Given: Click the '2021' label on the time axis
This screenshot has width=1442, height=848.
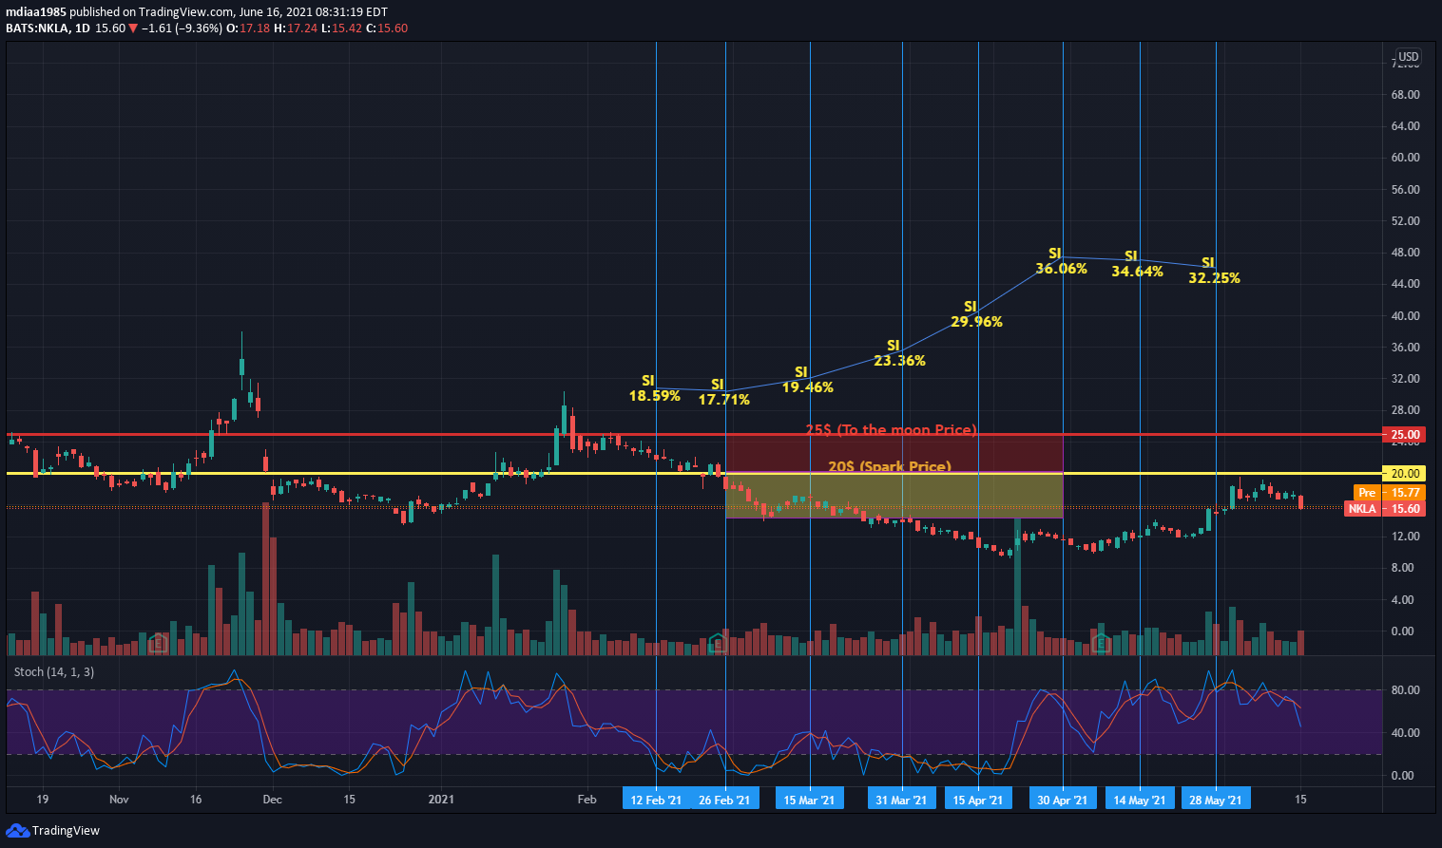Looking at the screenshot, I should click(x=441, y=800).
